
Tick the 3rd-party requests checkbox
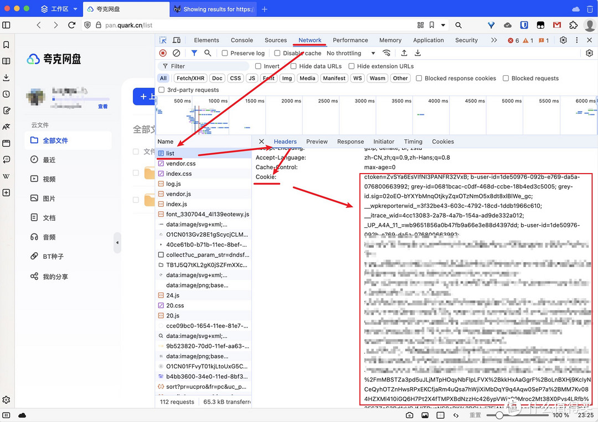[162, 90]
